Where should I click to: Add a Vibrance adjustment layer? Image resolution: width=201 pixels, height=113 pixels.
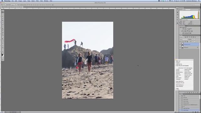pos(191,29)
